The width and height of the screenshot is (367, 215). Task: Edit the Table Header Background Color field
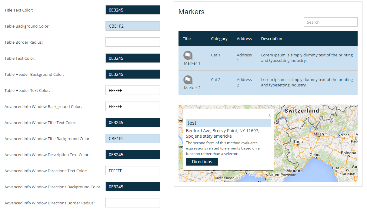(x=132, y=74)
